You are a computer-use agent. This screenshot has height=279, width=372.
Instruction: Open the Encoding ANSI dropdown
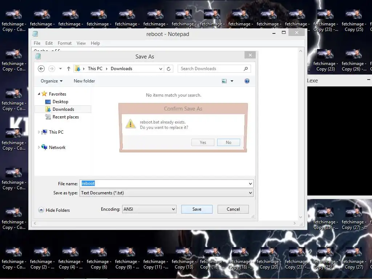(149, 209)
